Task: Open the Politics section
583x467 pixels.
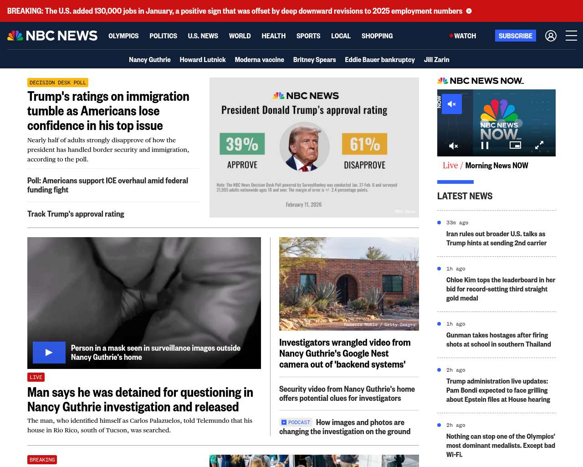Action: coord(163,36)
